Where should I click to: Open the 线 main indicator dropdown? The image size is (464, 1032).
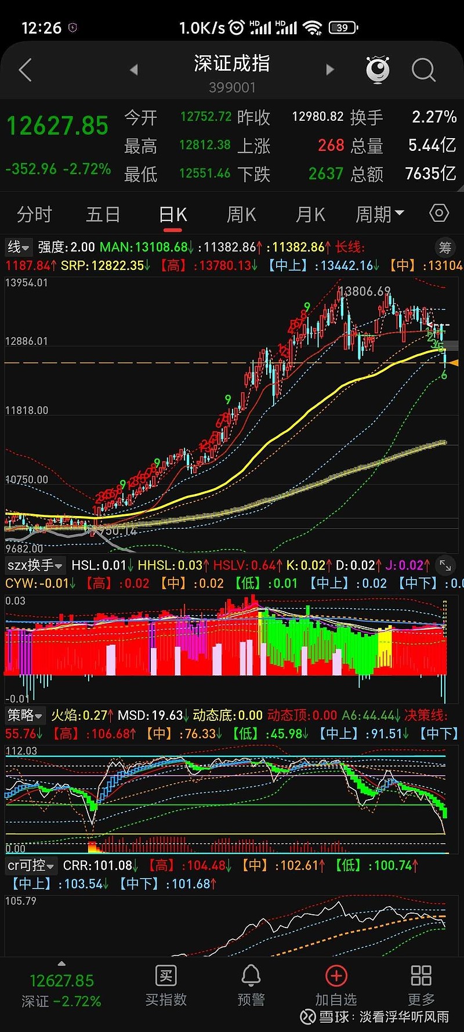tap(19, 247)
